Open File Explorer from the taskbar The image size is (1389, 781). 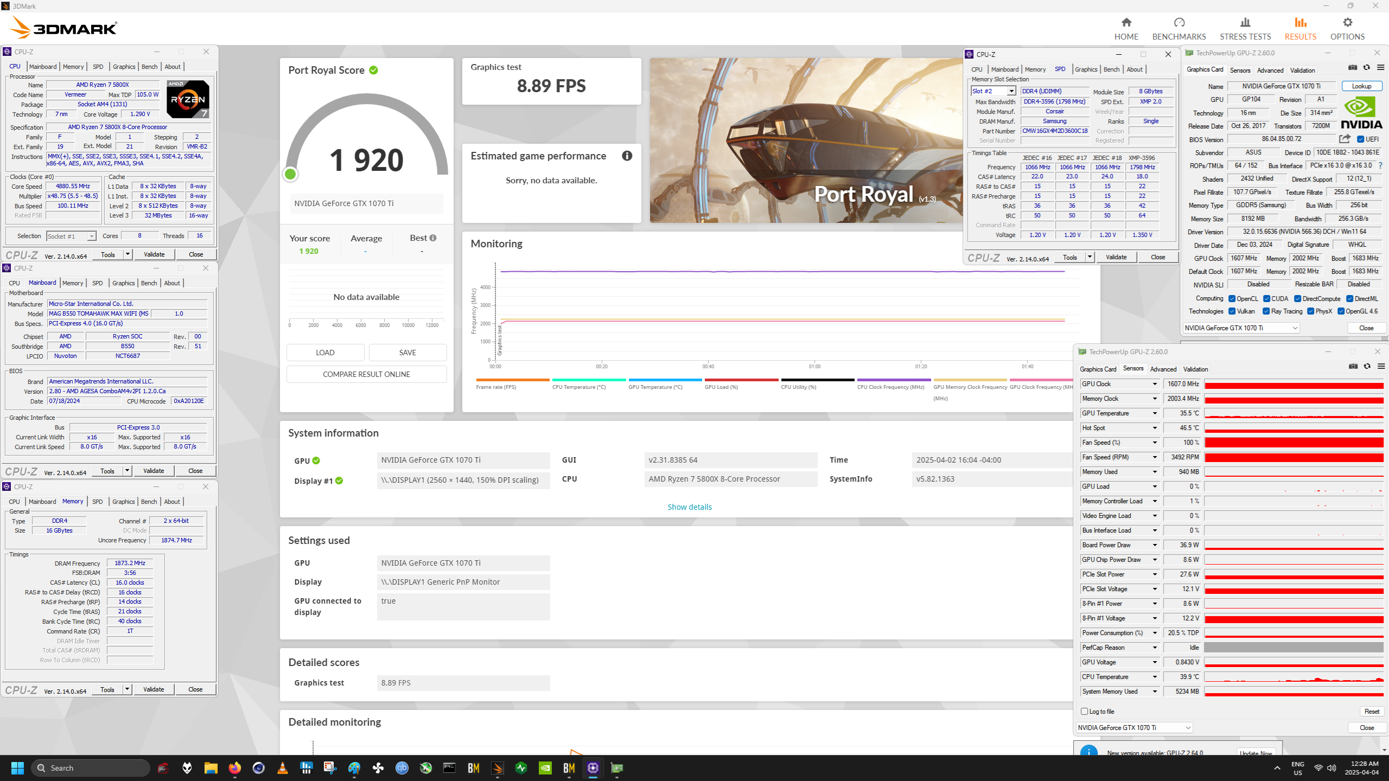[211, 768]
